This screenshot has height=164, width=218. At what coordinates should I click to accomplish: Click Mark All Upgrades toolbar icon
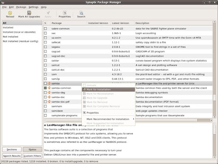(29, 13)
